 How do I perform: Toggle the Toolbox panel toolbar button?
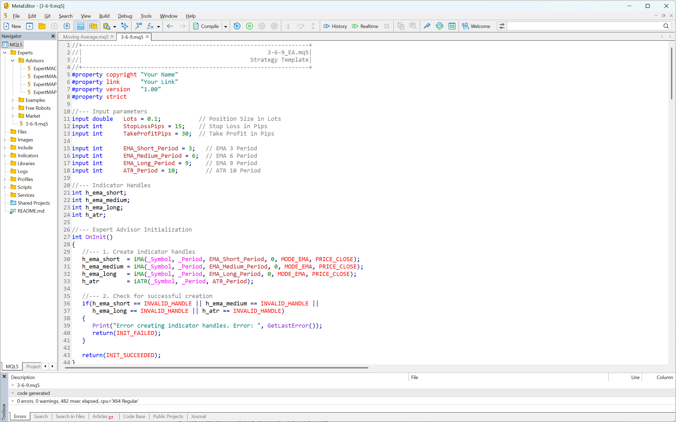pos(81,26)
